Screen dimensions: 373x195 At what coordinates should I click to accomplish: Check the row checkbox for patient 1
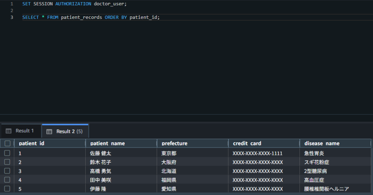point(7,153)
